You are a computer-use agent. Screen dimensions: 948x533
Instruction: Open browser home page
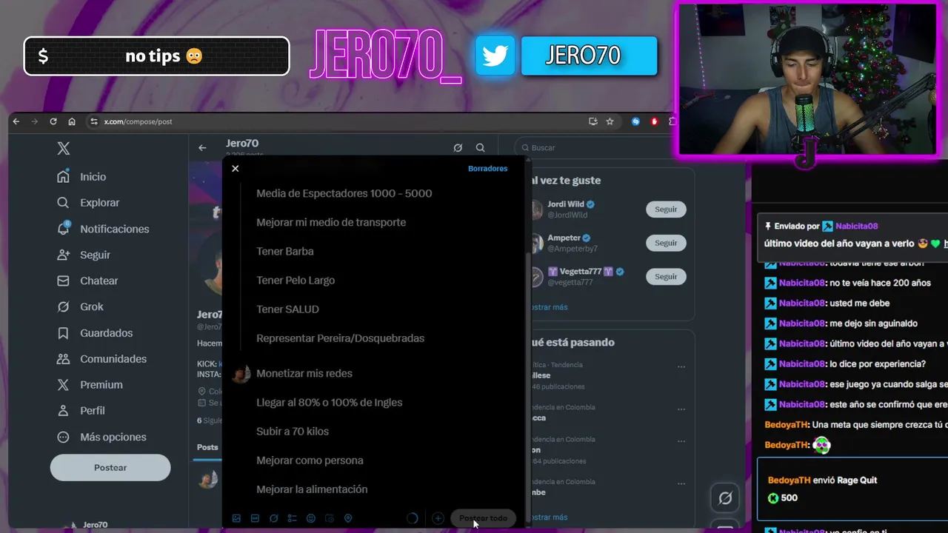click(x=72, y=121)
